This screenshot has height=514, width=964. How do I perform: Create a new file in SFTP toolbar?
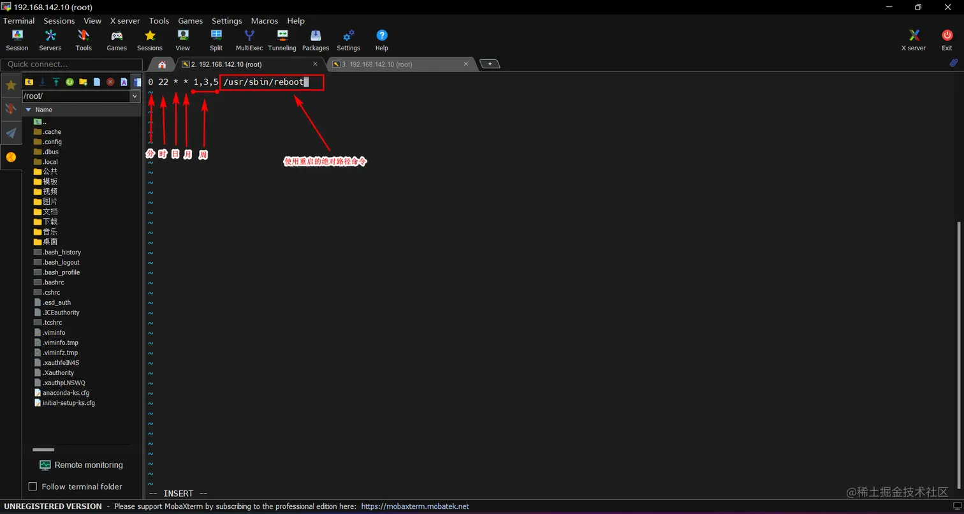coord(97,82)
